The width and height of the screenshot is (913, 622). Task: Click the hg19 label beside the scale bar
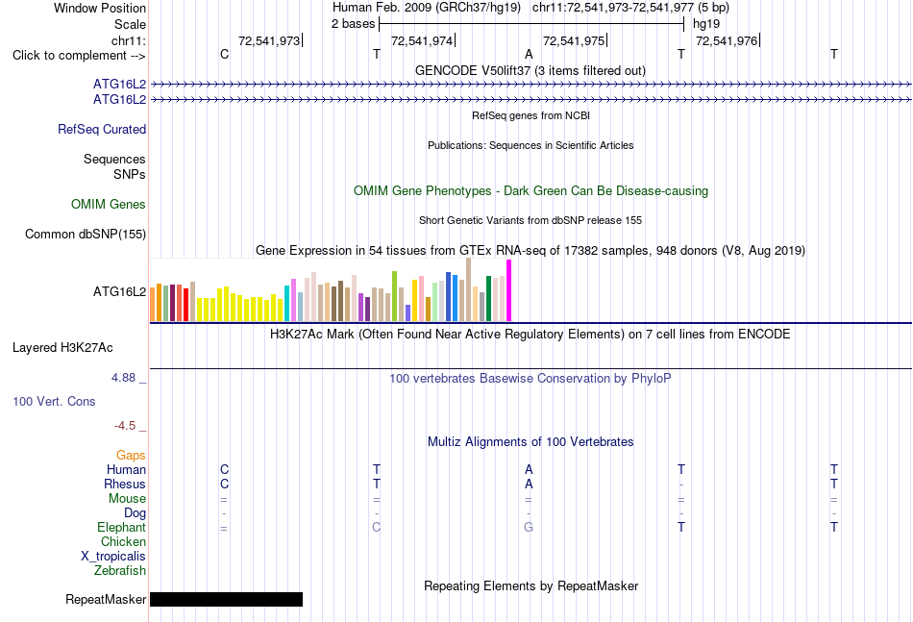(x=706, y=24)
